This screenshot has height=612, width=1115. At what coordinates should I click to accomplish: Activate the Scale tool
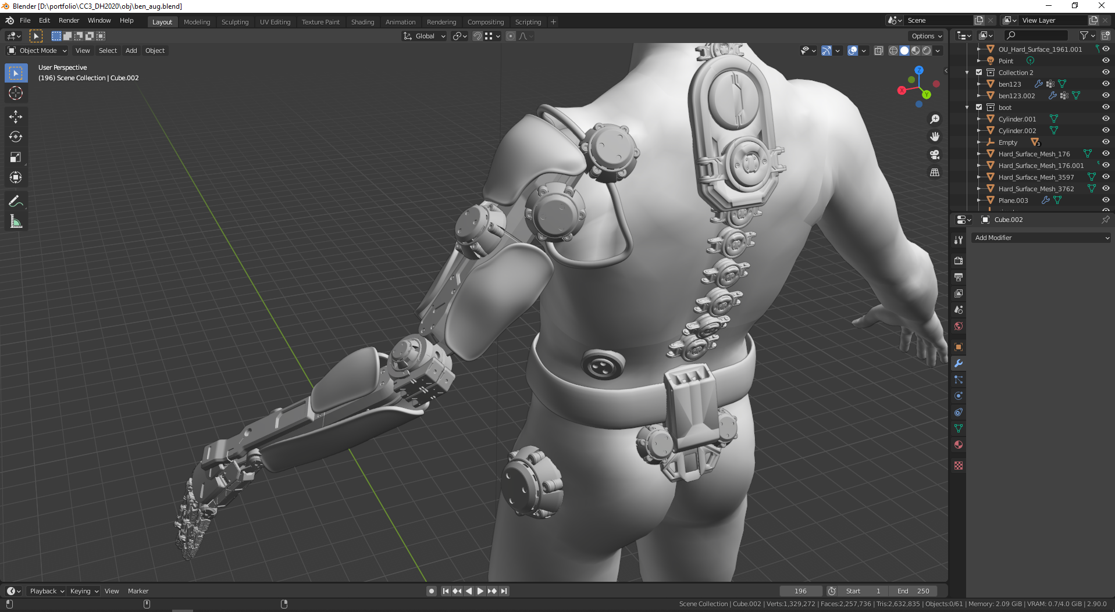pos(16,158)
